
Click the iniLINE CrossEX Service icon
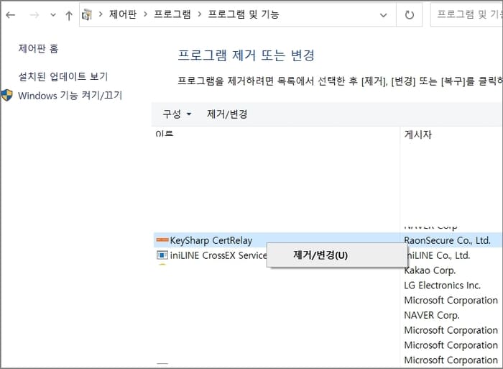pos(162,255)
